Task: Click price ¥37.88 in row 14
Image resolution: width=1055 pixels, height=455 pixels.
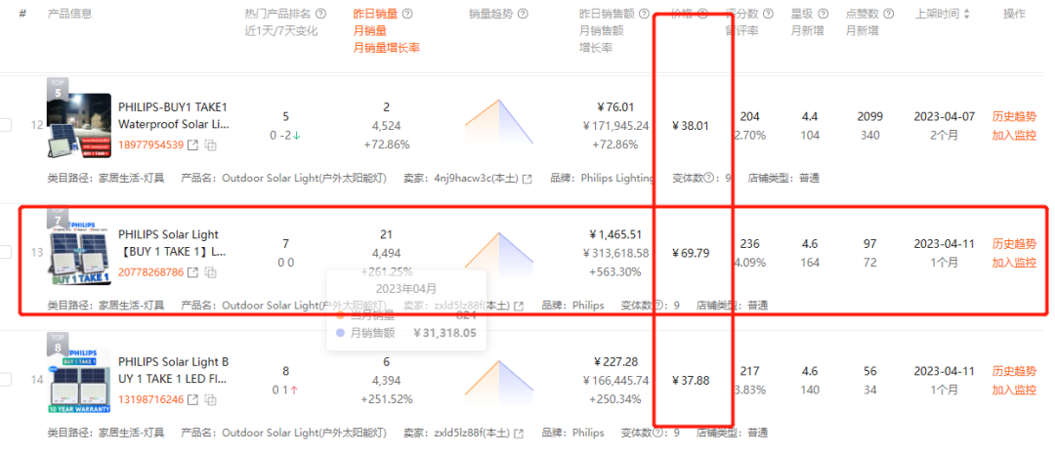Action: 691,380
